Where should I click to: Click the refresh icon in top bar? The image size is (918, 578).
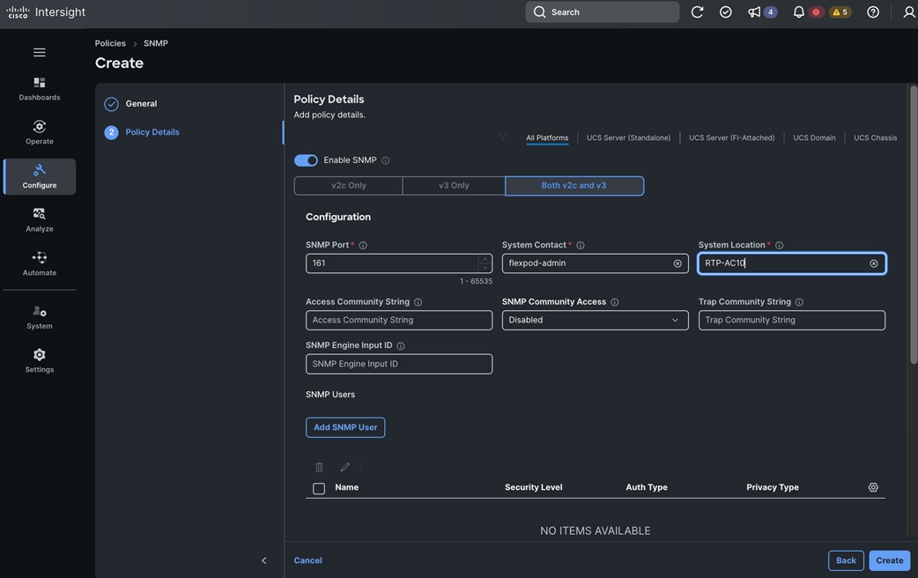tap(697, 12)
